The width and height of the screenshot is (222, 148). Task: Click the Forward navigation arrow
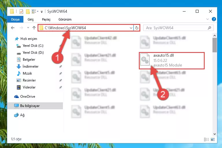coord(21,28)
